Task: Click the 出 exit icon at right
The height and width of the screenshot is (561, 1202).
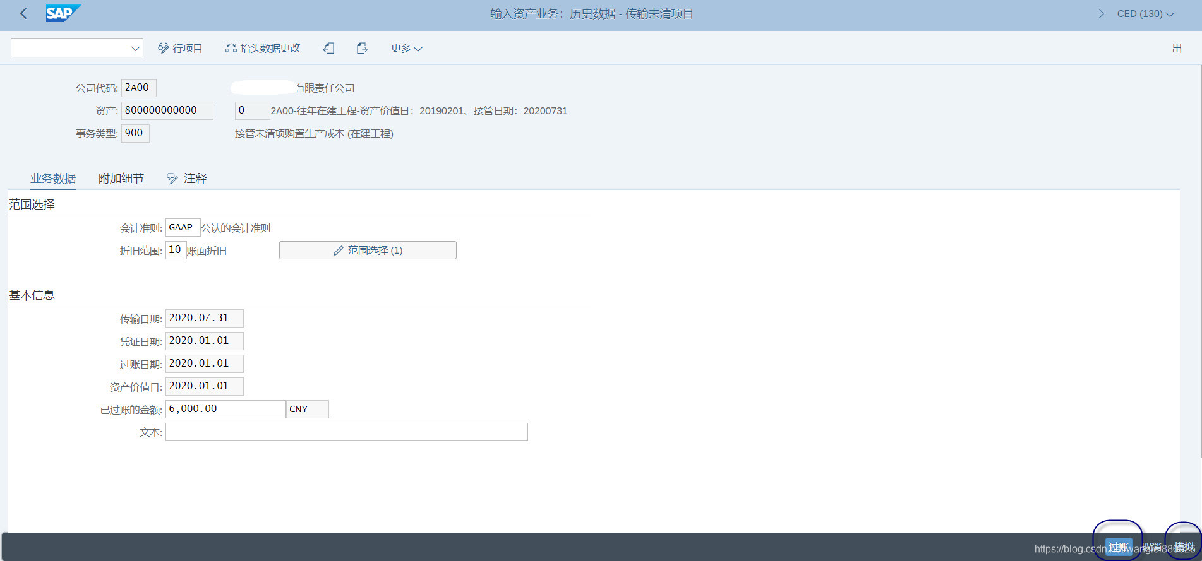Action: [x=1177, y=48]
